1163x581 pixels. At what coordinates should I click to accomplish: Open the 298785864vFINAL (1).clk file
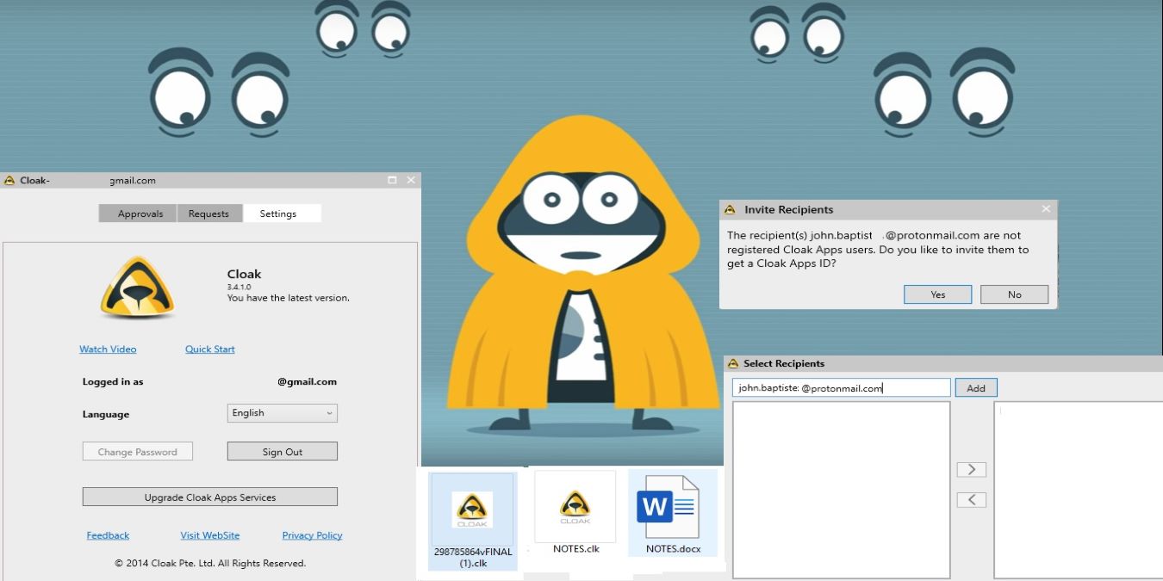[x=472, y=510]
